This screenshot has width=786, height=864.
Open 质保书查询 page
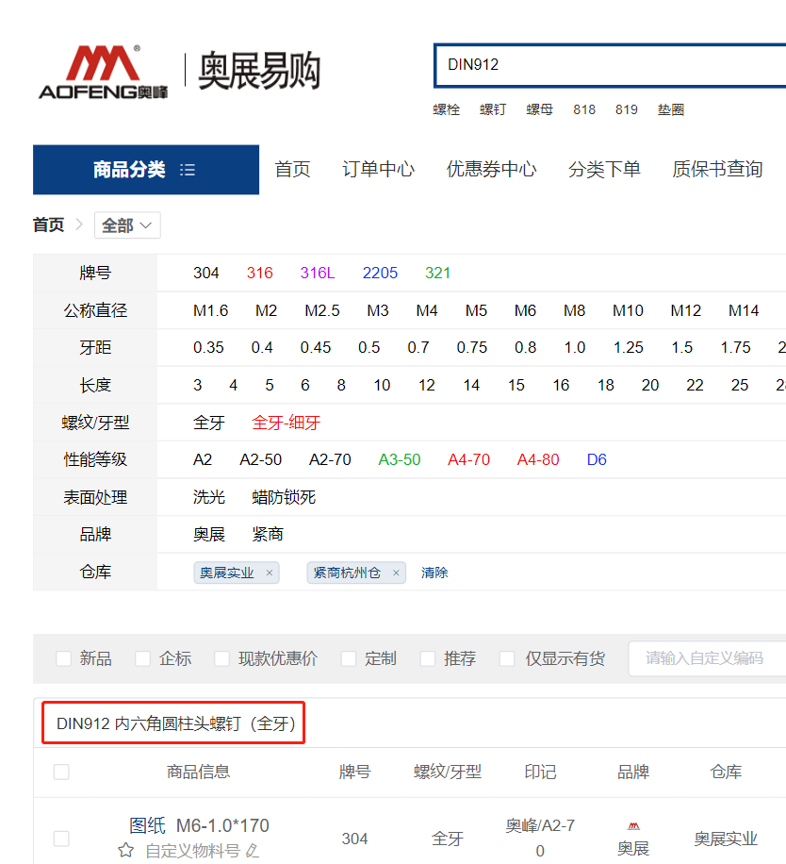pyautogui.click(x=717, y=169)
